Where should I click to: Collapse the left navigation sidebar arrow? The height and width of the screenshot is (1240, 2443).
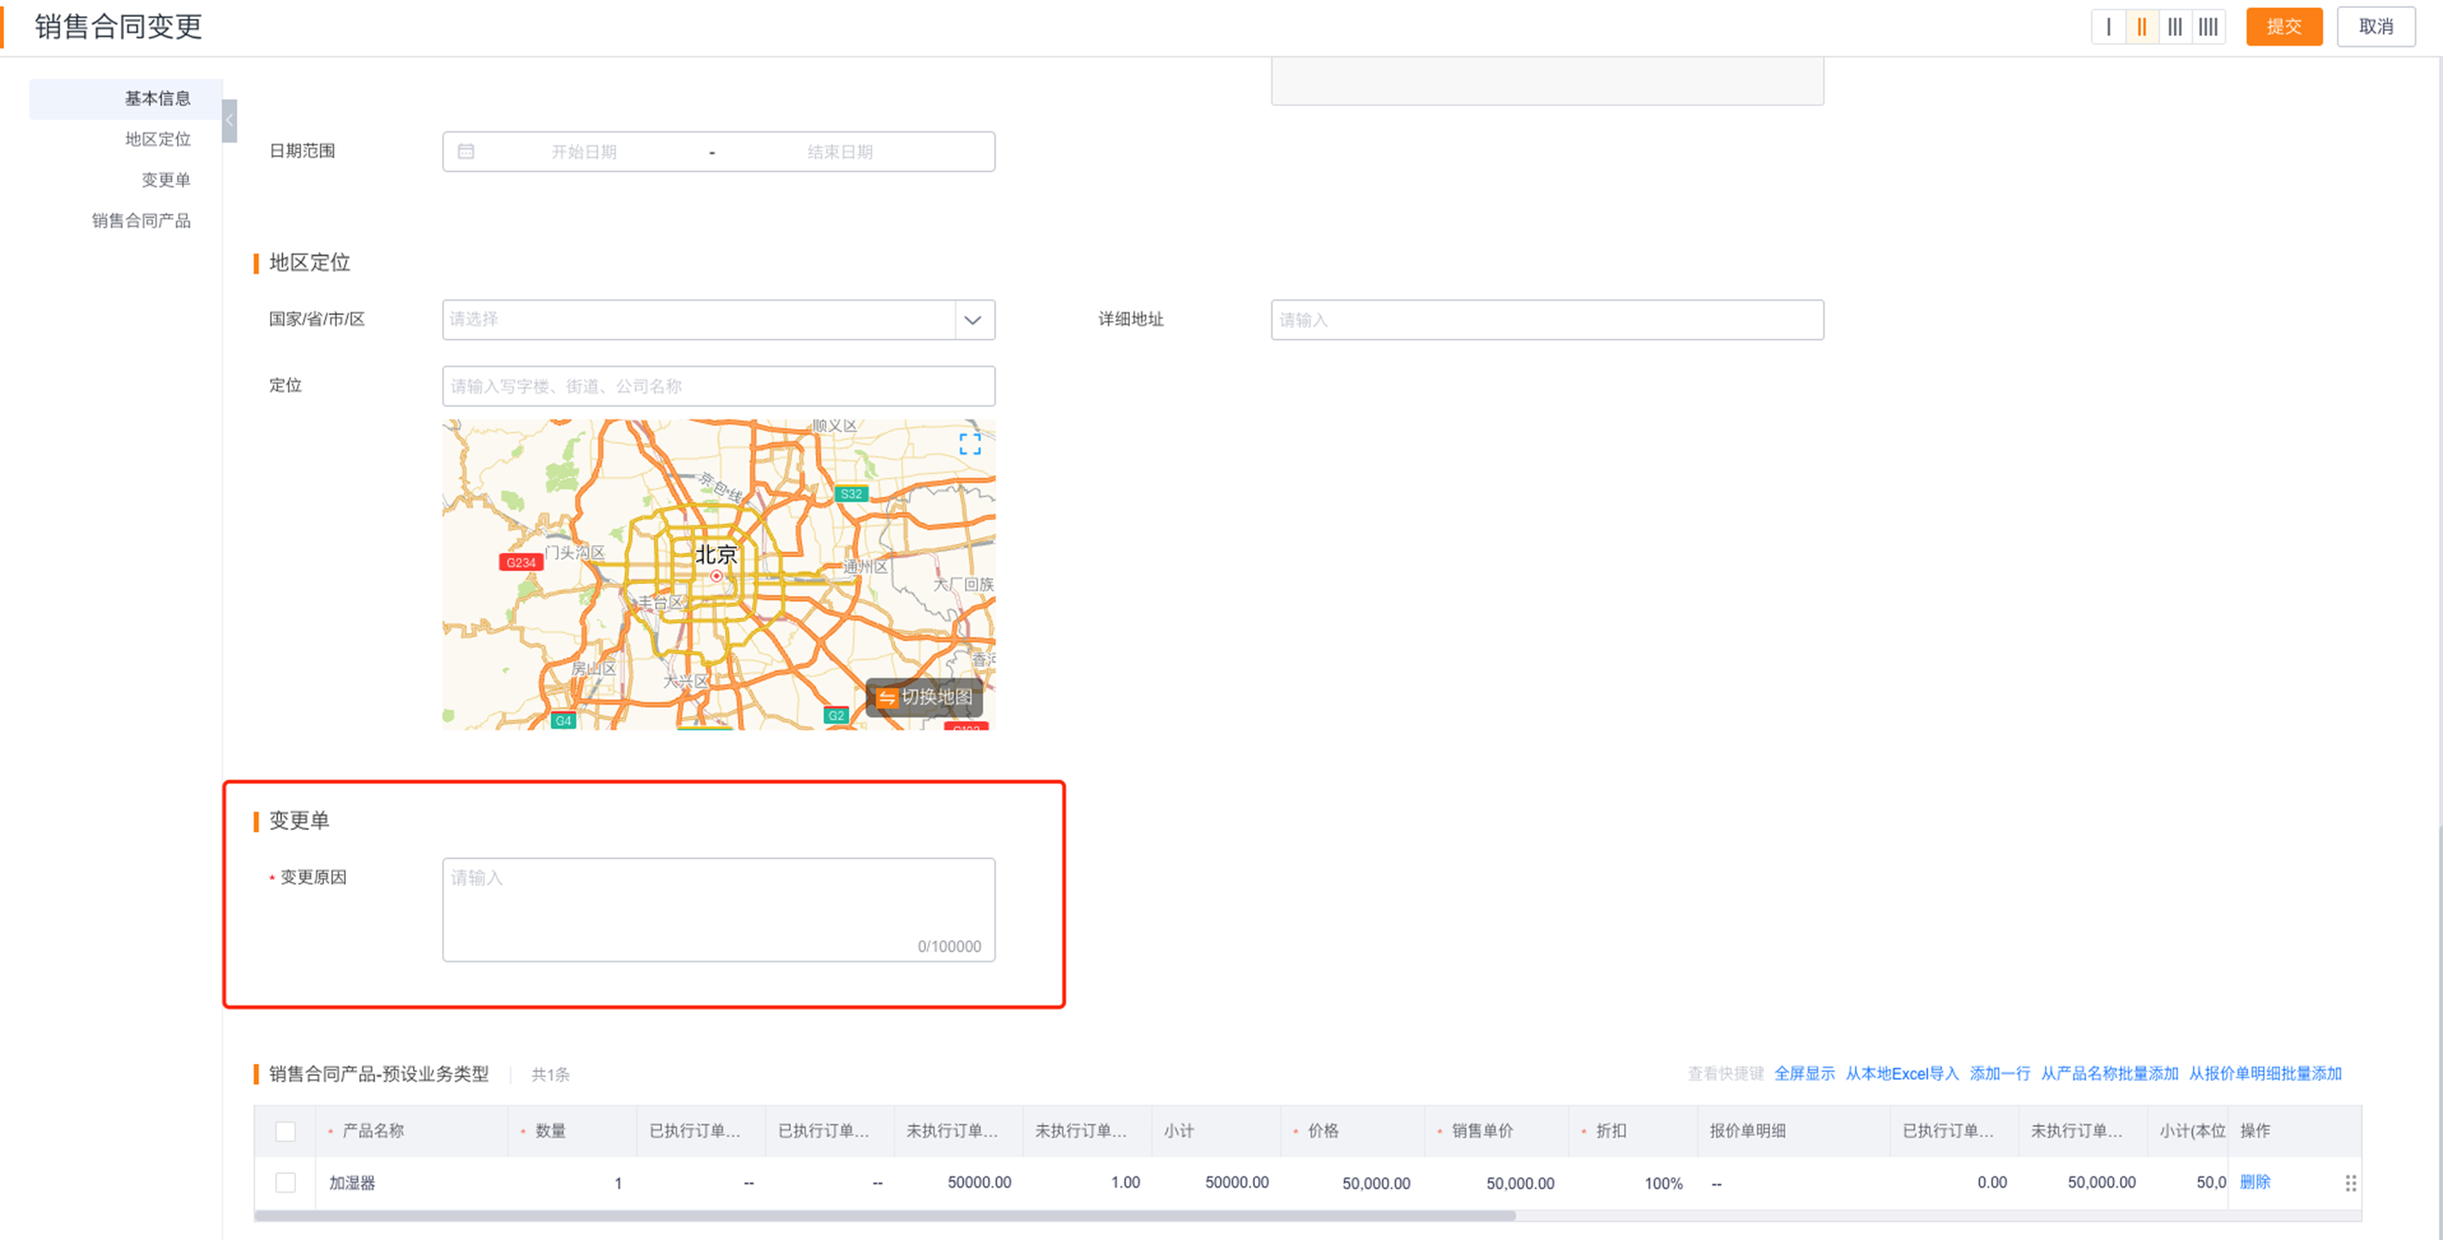pos(229,121)
